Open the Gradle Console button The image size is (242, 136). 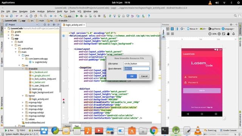(x=228, y=130)
